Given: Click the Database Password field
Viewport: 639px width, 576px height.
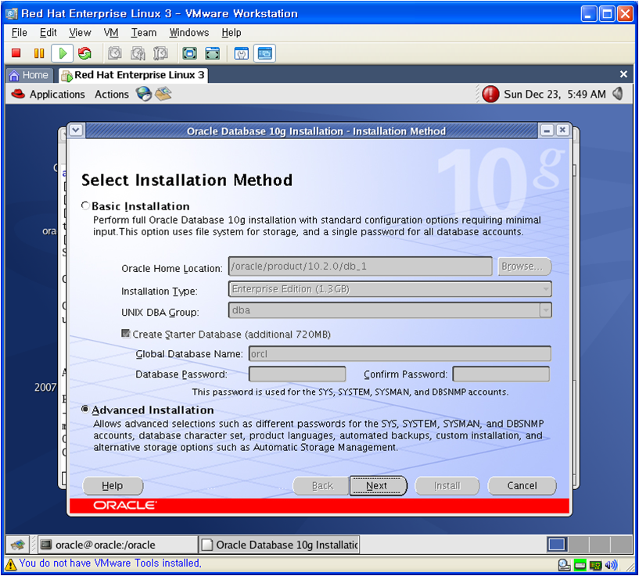Looking at the screenshot, I should coord(297,374).
